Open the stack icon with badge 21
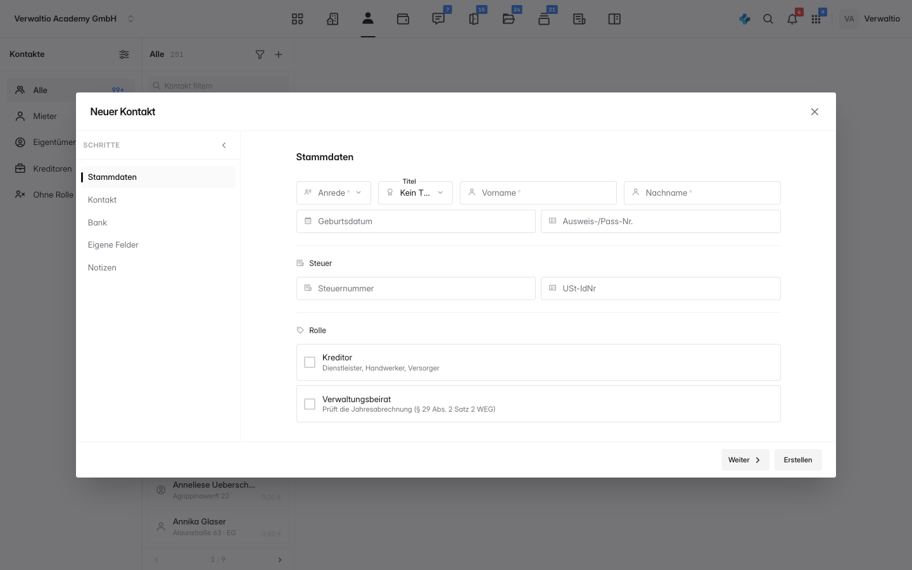Screen dimensions: 912x570 (544, 19)
